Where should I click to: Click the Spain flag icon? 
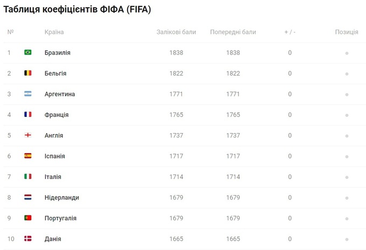coord(28,156)
